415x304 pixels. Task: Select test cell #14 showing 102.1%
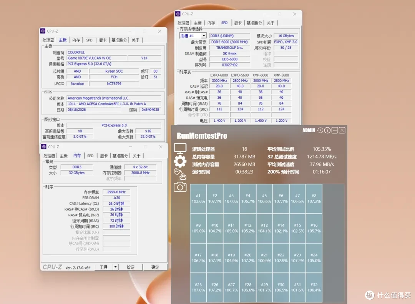(281, 228)
